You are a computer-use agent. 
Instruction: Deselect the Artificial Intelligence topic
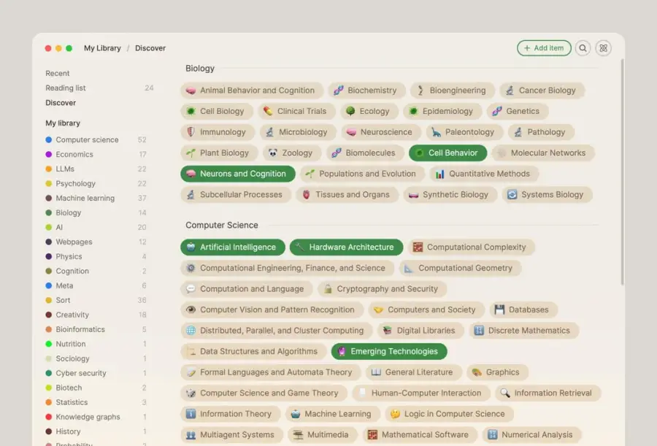[233, 247]
